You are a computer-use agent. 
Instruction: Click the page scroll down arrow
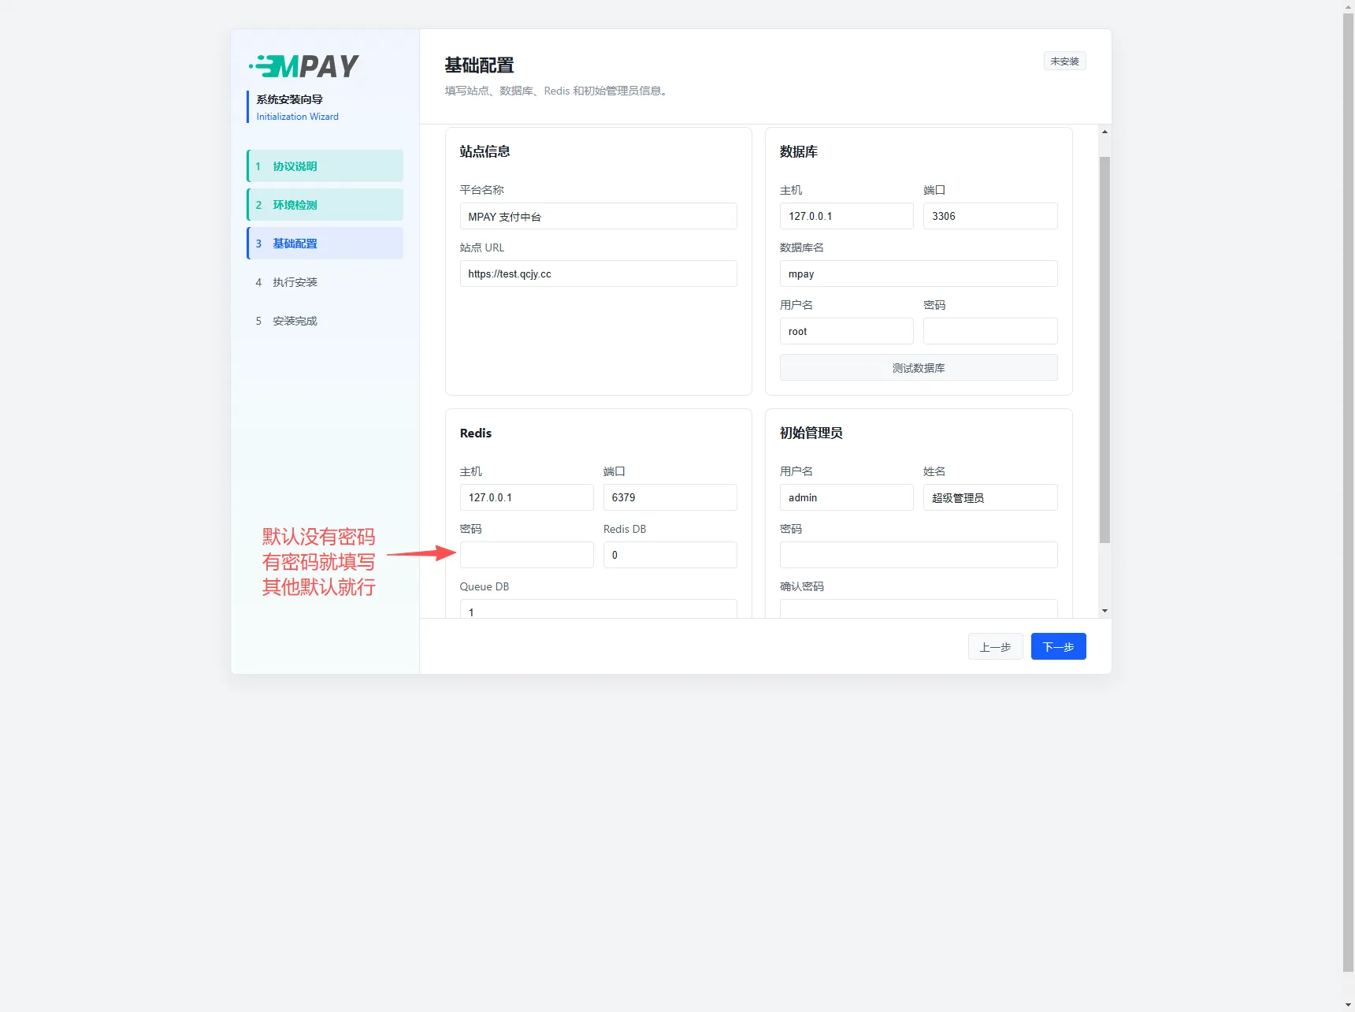point(1348,1006)
